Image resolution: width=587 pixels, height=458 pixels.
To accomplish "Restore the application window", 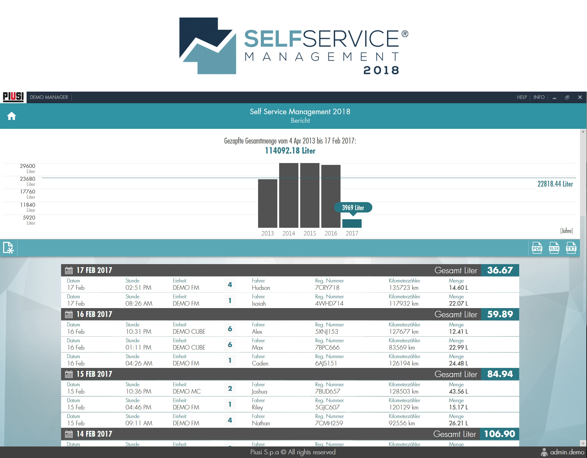I will (567, 97).
